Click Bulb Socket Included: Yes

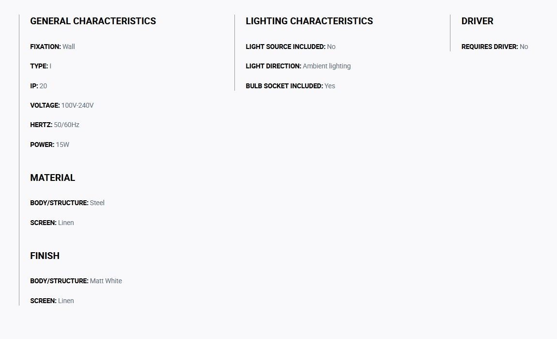pyautogui.click(x=290, y=86)
